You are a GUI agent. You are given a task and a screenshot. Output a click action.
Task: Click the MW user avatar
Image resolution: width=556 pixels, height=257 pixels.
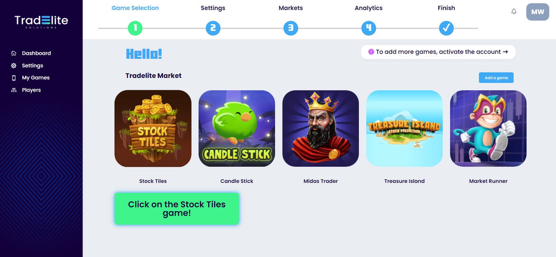point(537,12)
